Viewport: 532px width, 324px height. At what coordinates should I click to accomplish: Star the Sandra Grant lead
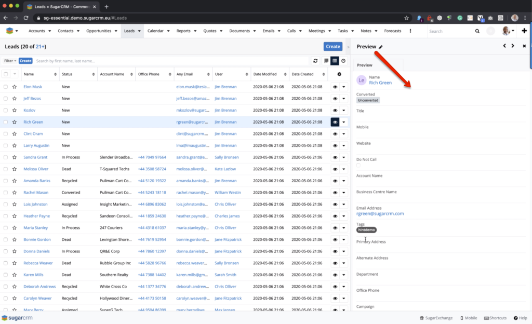coord(14,157)
